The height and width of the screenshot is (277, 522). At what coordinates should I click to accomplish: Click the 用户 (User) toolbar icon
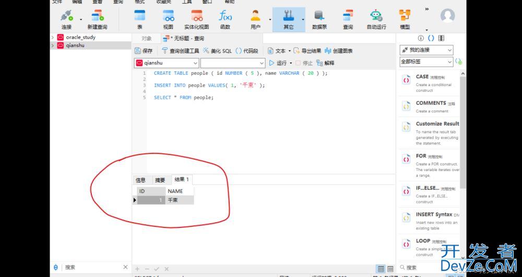[x=255, y=20]
